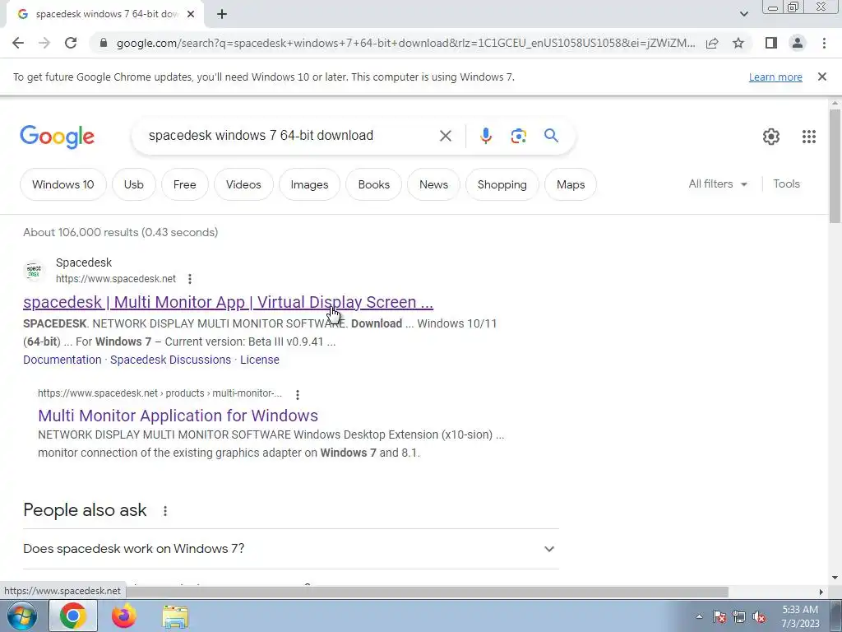
Task: Open the search Tools options
Action: (786, 184)
